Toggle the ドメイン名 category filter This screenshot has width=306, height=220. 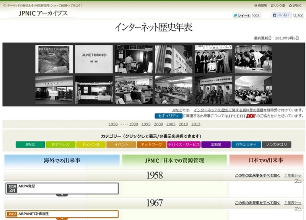[x=91, y=145]
